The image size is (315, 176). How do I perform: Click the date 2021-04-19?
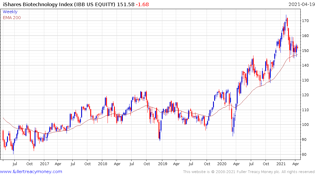302,4
